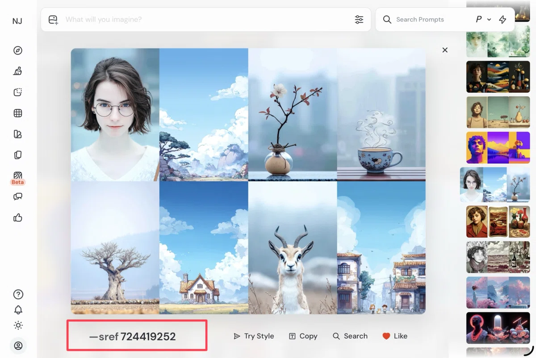Select the beige desert style thumbnail
Screen dimensions: 536x358
(498, 112)
